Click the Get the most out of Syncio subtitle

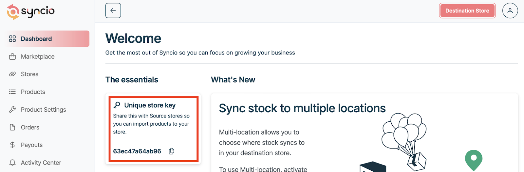[x=200, y=53]
